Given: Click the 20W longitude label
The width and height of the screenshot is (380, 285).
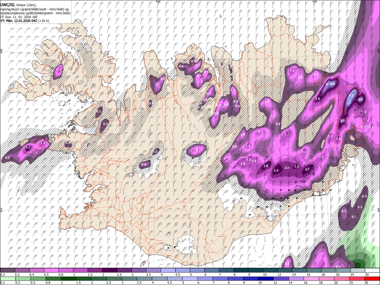Looking at the screenshot, I should [158, 1].
